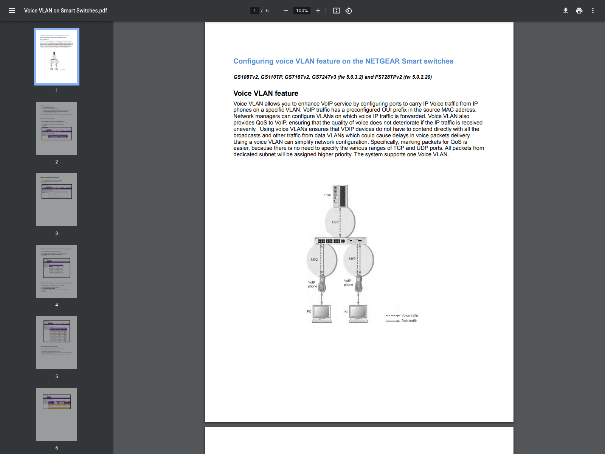The width and height of the screenshot is (605, 454).
Task: Open page 1 thumbnail
Action: [x=57, y=57]
